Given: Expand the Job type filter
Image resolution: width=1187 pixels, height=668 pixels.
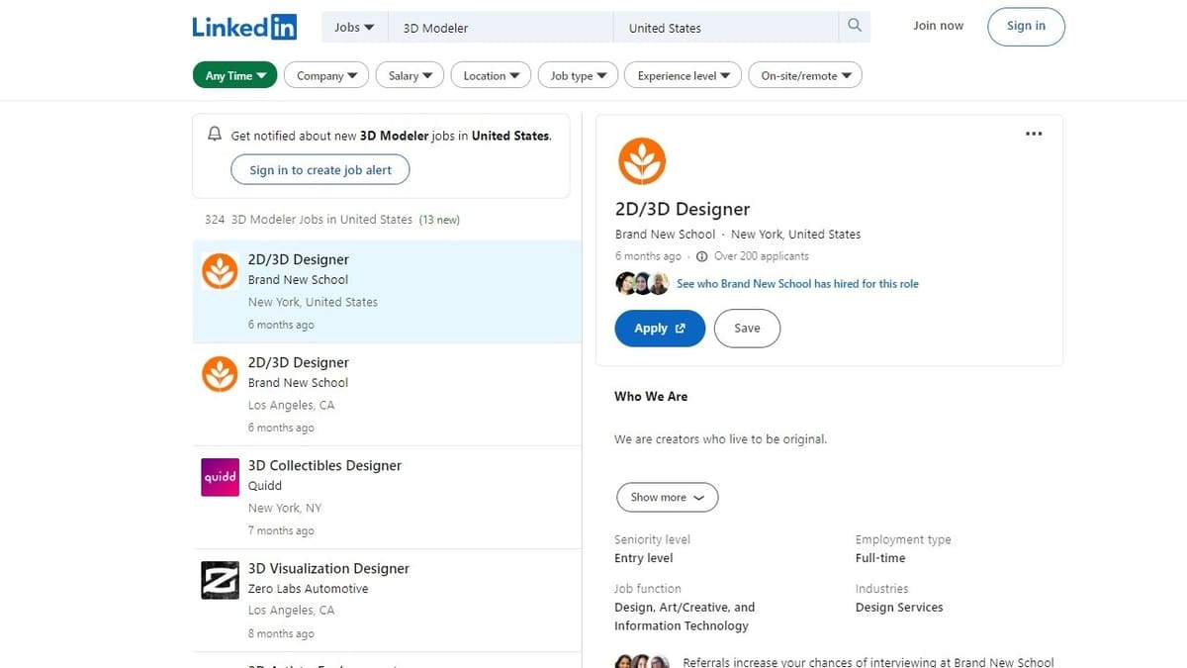Looking at the screenshot, I should 578,75.
